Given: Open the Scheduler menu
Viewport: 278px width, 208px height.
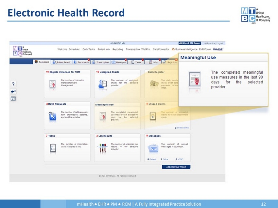Looking at the screenshot, I should (74, 49).
